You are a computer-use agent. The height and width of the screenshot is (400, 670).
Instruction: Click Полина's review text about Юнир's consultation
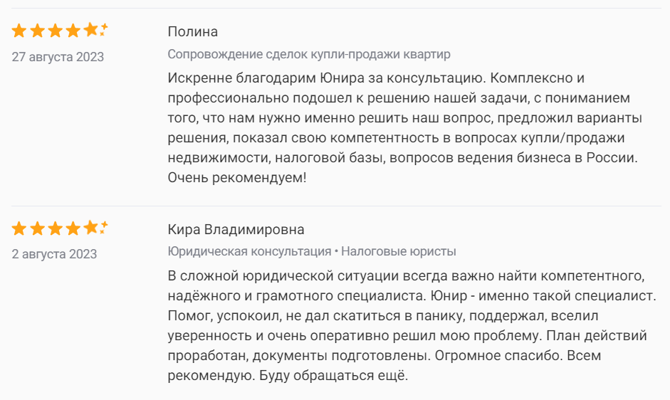pyautogui.click(x=402, y=126)
